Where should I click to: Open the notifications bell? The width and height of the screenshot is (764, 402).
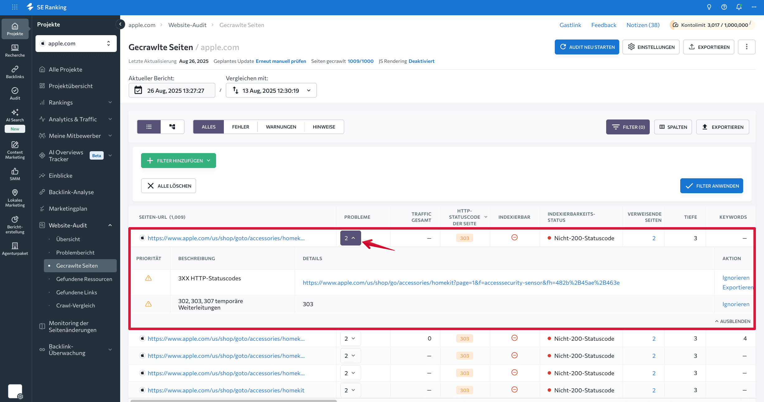(x=739, y=7)
